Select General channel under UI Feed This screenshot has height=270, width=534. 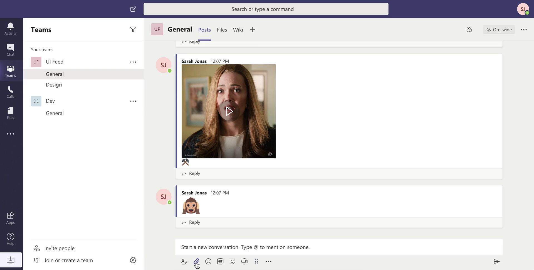click(83, 74)
